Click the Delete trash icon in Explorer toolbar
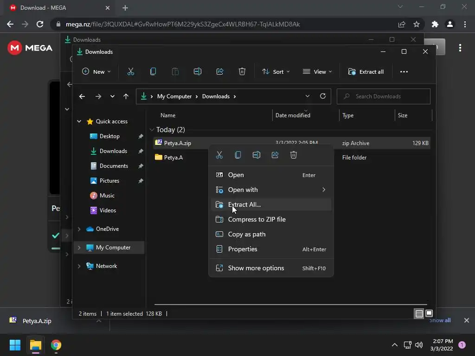 [x=242, y=72]
